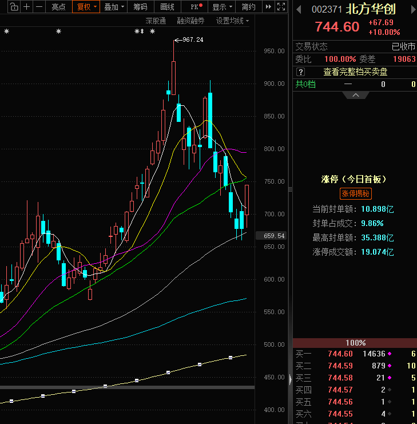Open 查看完整档买卖盘 full order book
This screenshot has width=417, height=424.
(x=355, y=72)
